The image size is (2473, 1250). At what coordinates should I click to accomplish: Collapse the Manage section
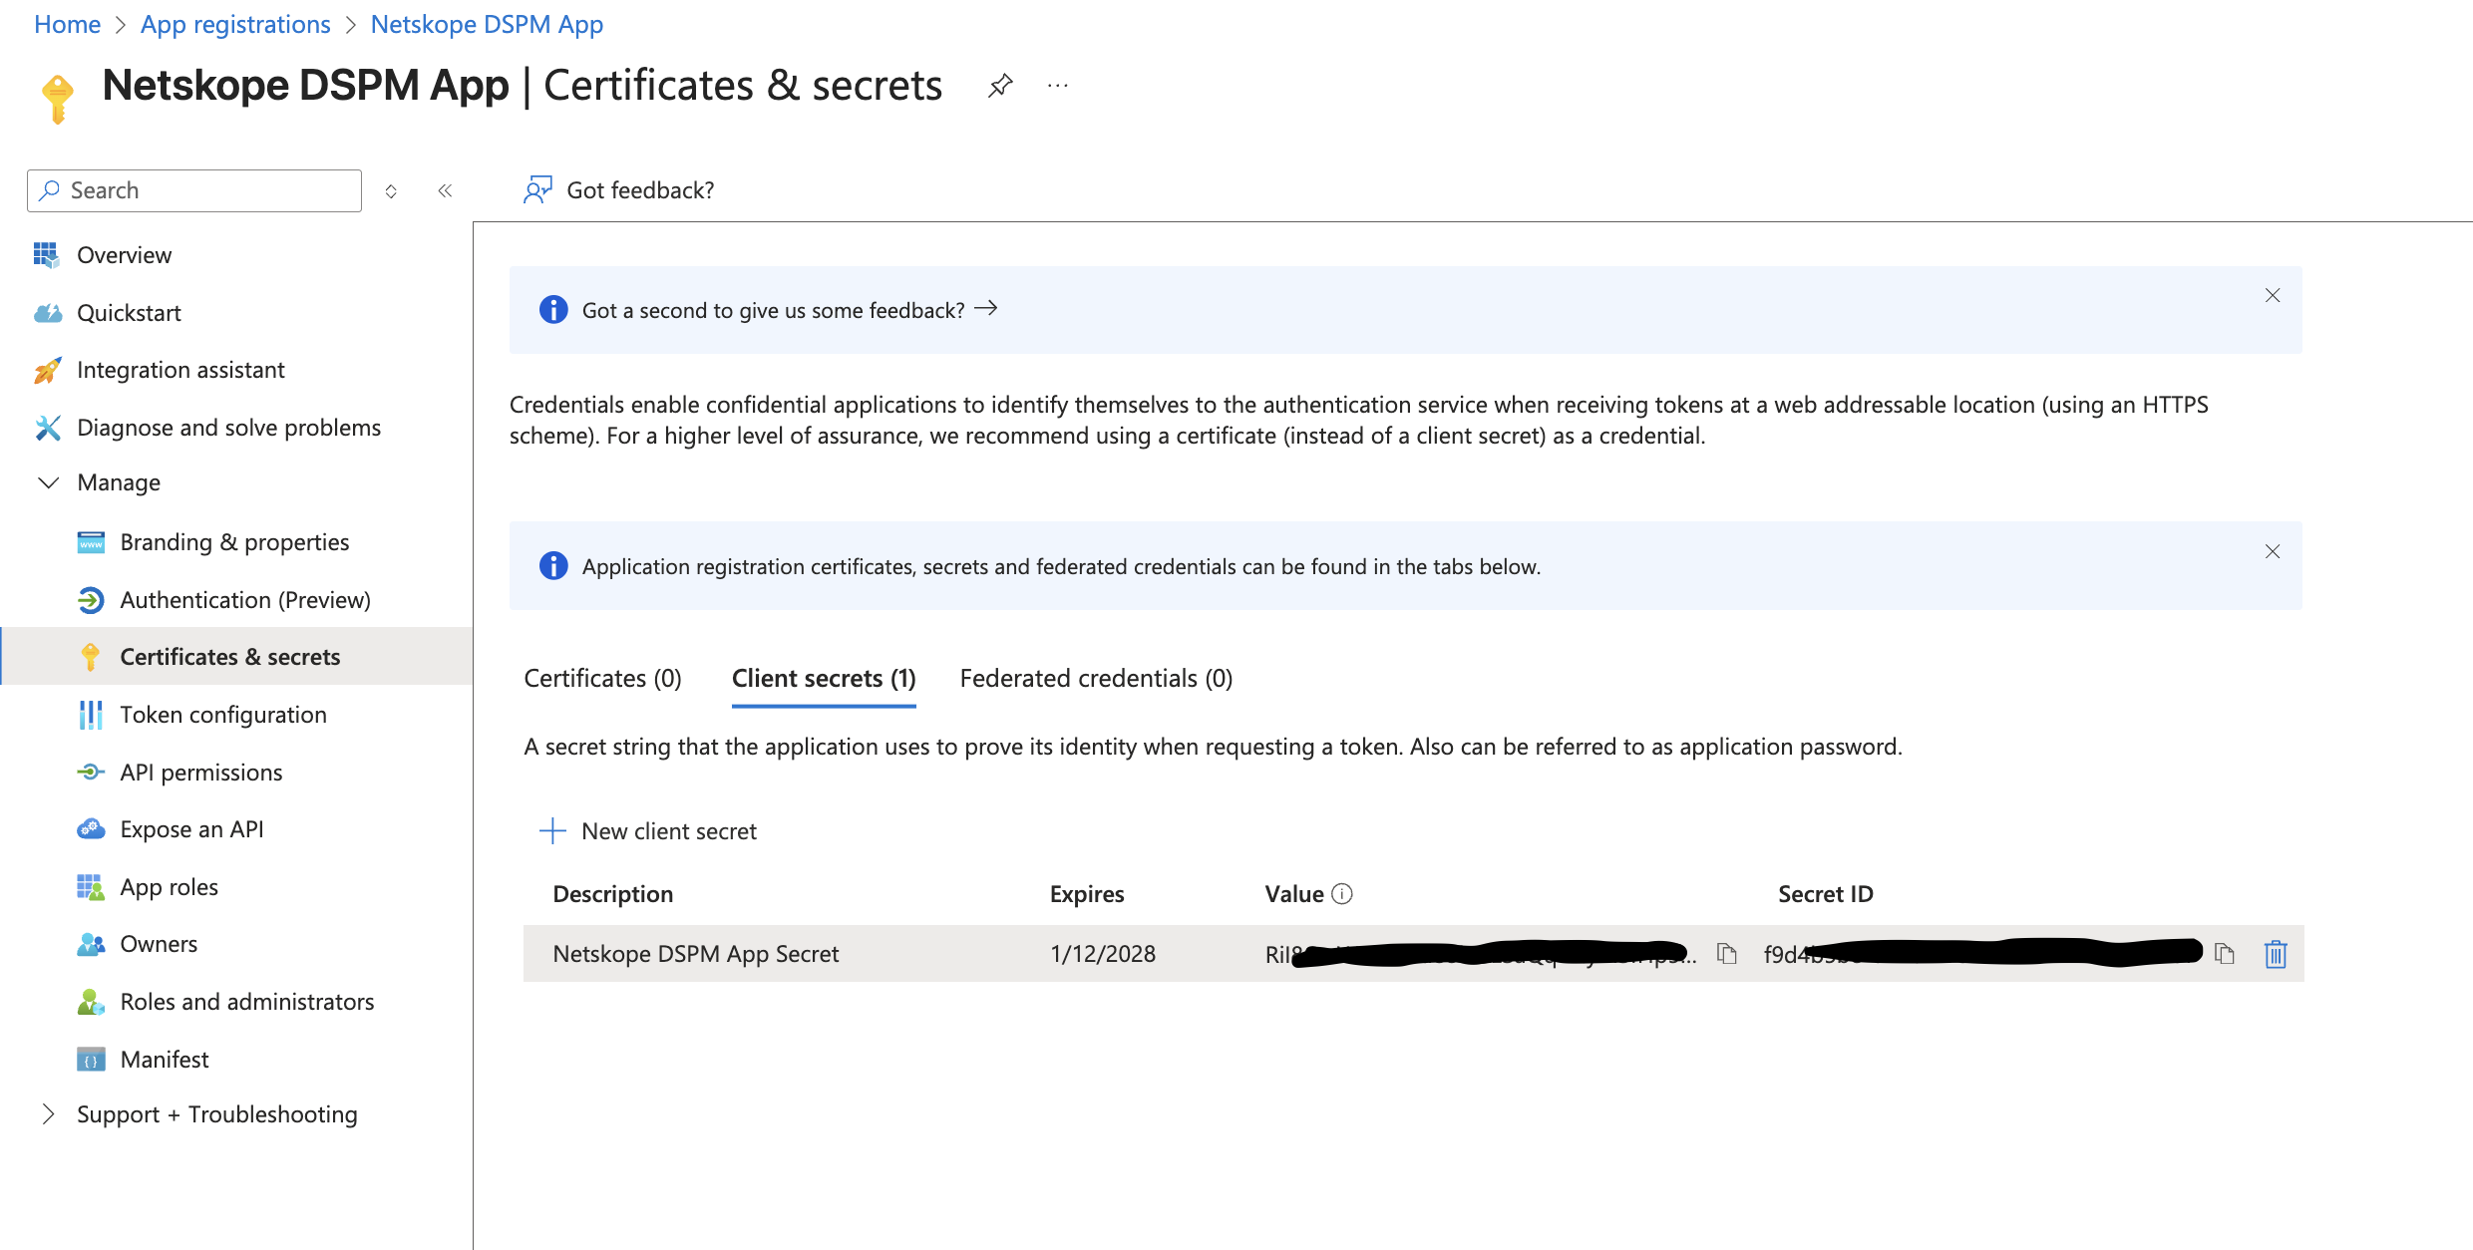click(x=48, y=482)
